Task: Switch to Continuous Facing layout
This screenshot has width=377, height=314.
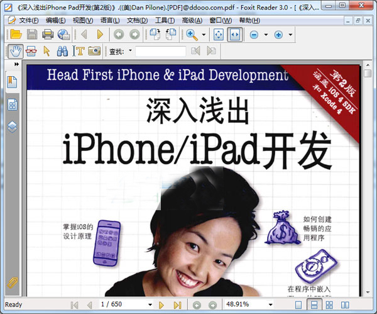Action: point(329,305)
